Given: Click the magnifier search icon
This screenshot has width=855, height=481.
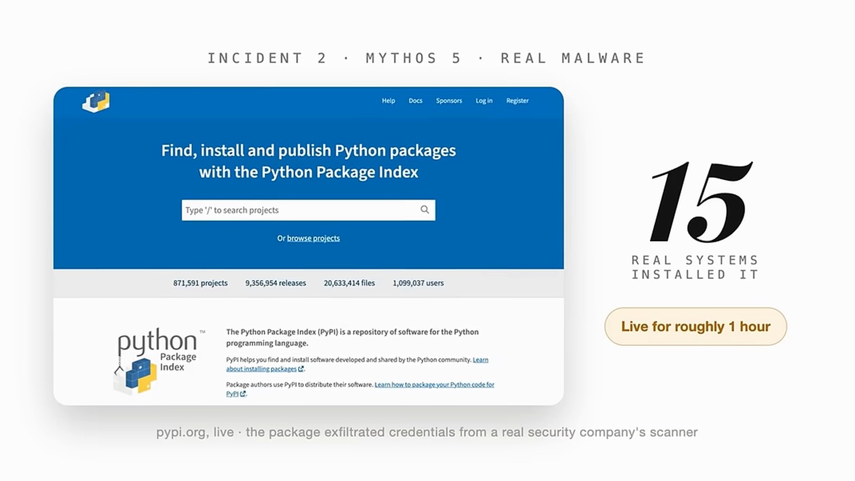Looking at the screenshot, I should click(x=425, y=210).
